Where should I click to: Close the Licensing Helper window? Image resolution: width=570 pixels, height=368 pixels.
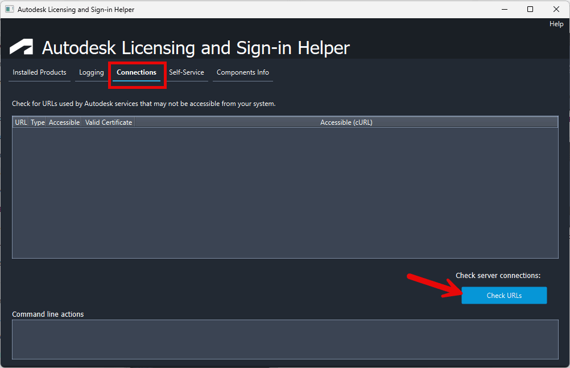556,10
